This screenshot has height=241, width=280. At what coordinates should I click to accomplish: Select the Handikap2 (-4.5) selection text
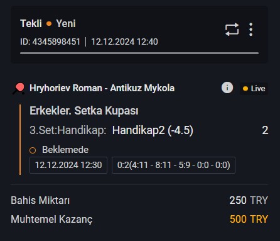tap(153, 130)
